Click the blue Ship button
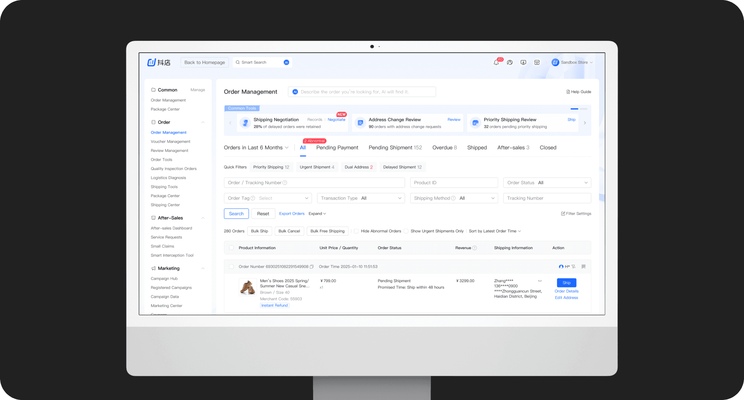Screen dimensions: 744x400 coord(566,283)
